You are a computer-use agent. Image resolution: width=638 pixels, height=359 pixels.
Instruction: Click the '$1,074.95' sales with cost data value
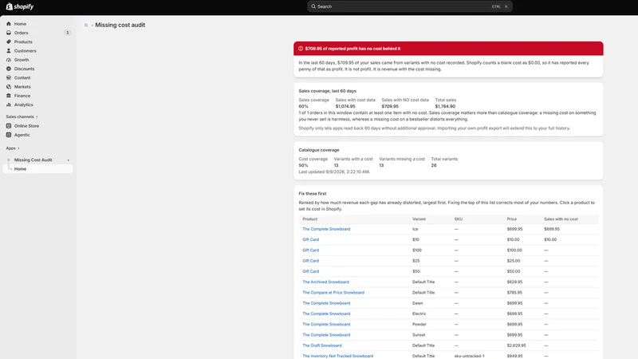(345, 106)
